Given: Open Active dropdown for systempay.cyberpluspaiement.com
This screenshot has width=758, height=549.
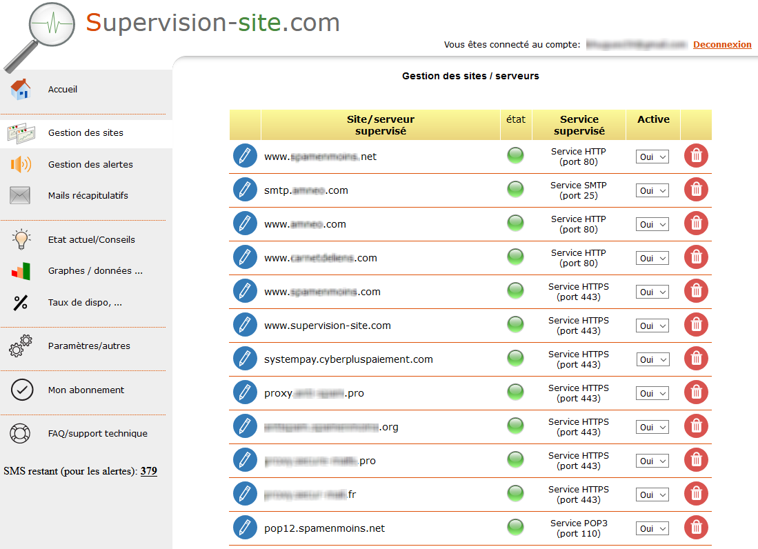Looking at the screenshot, I should click(x=652, y=359).
